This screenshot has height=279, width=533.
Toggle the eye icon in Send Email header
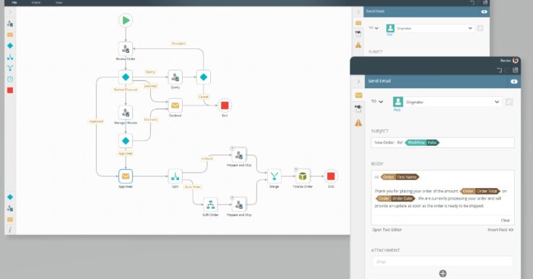point(513,82)
